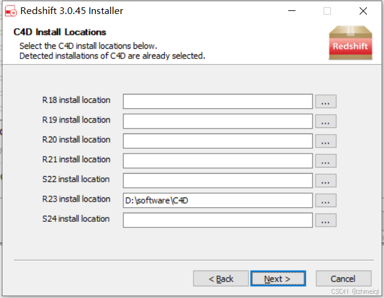Close the Redshift installer window
The width and height of the screenshot is (384, 298).
click(x=363, y=11)
